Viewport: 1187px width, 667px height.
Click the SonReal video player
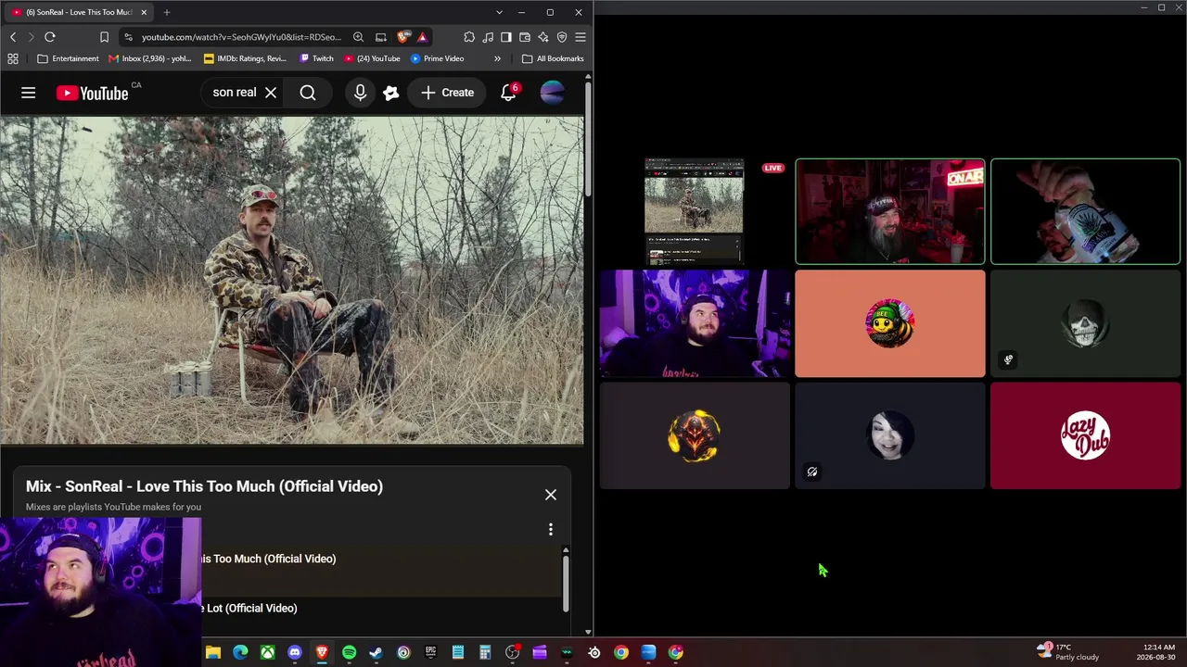(x=292, y=281)
